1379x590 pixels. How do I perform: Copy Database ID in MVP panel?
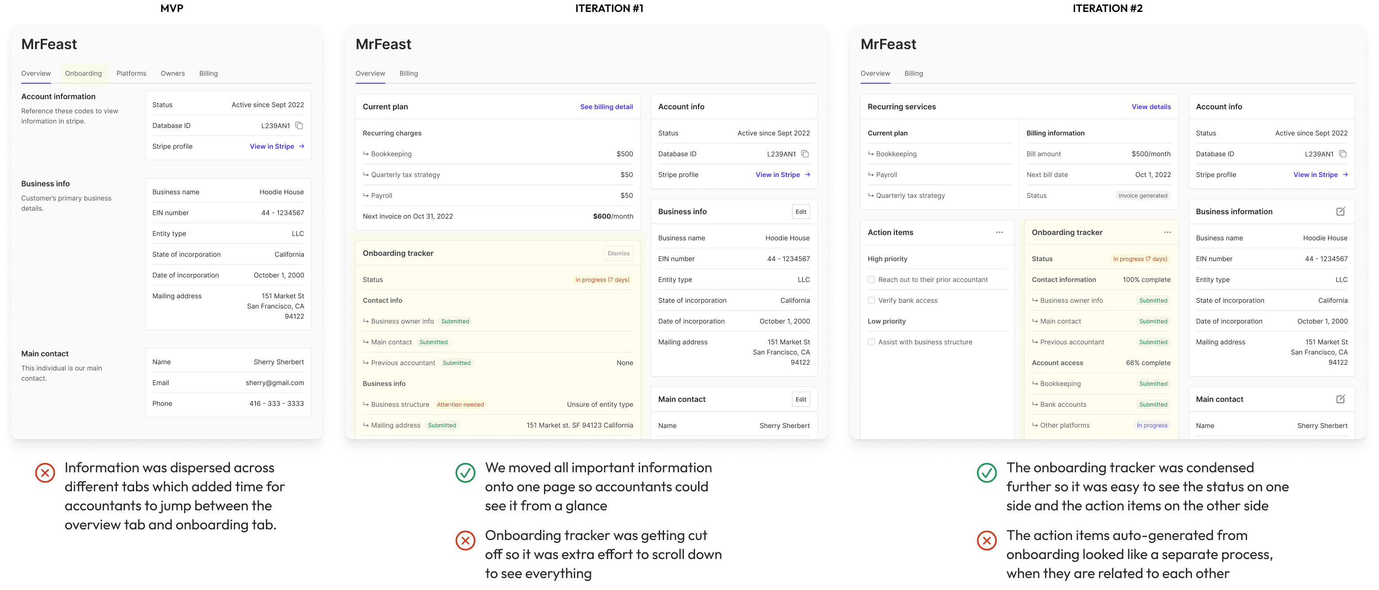pos(299,126)
